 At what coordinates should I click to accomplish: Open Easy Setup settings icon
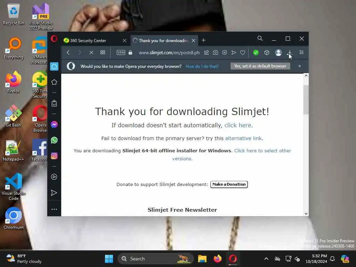(x=301, y=52)
